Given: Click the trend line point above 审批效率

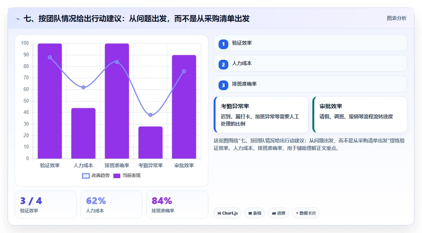Looking at the screenshot, I should [x=184, y=71].
